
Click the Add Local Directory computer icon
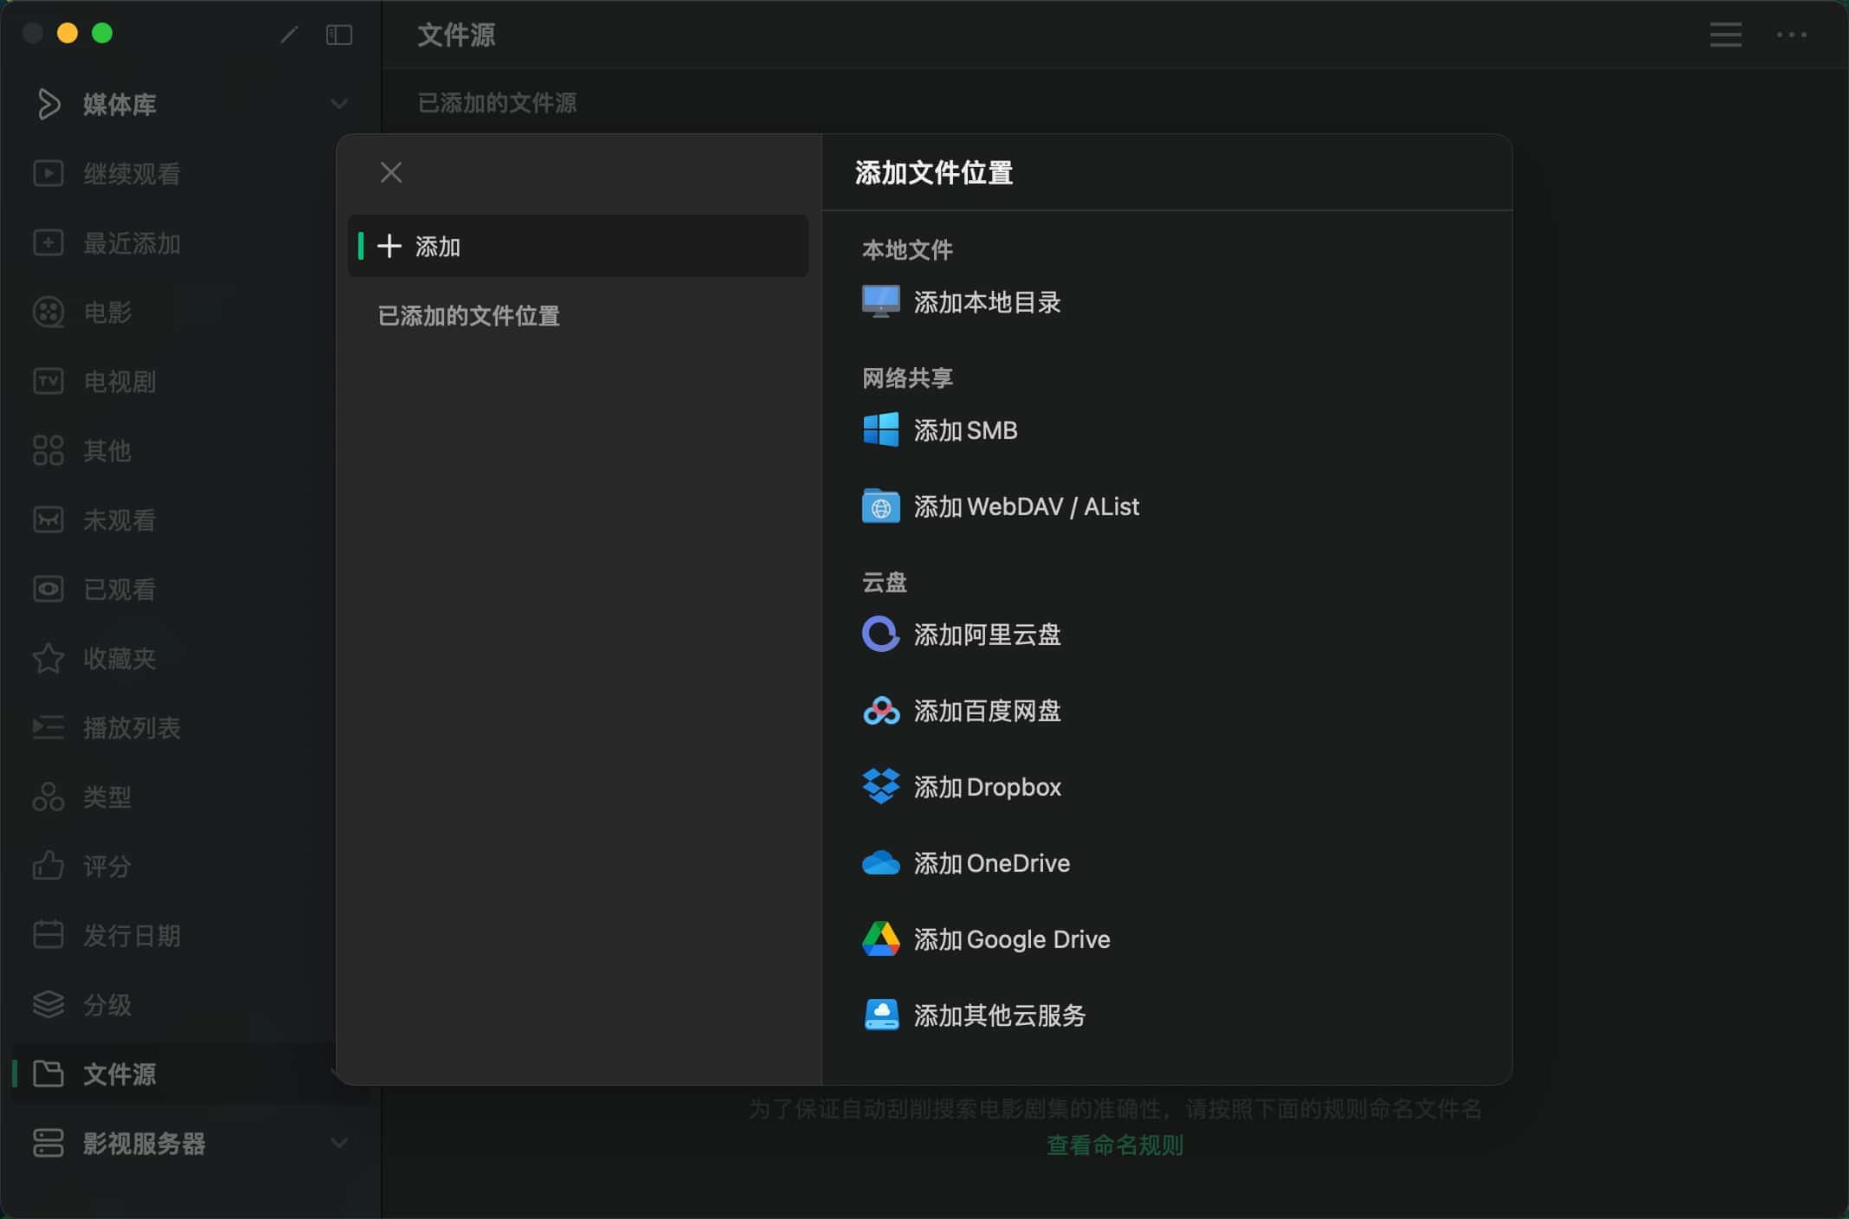pyautogui.click(x=880, y=301)
